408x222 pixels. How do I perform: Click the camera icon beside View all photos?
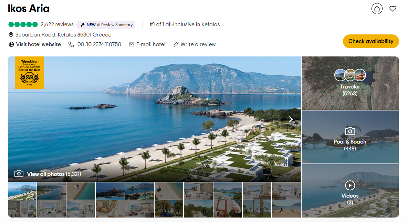tap(19, 173)
